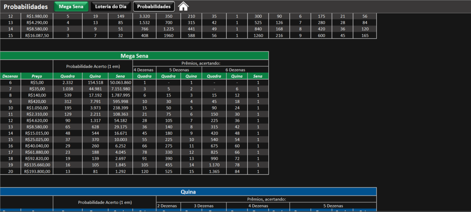Click the Dezenas column header in Mega Sena

10,76
